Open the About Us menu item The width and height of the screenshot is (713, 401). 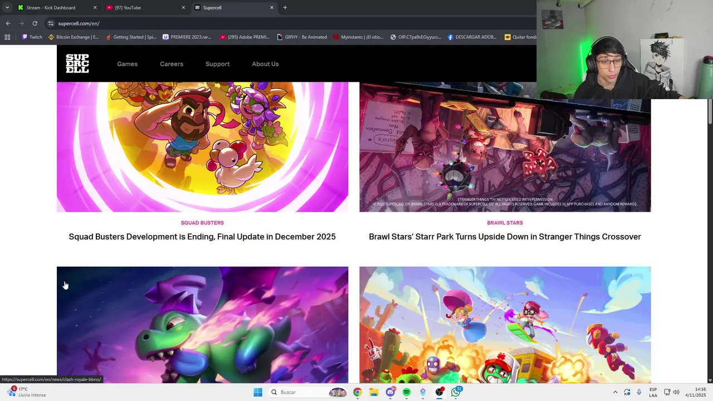click(x=265, y=64)
